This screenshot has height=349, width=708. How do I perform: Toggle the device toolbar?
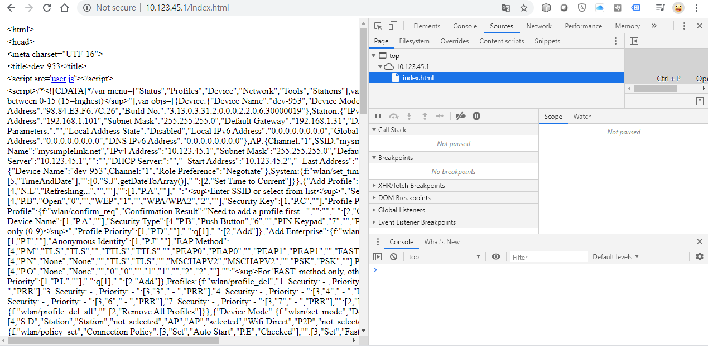point(393,26)
